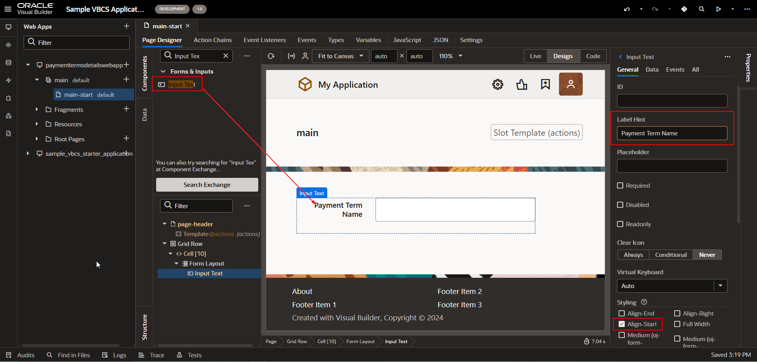Enable the Required checkbox
The width and height of the screenshot is (757, 362).
(x=620, y=186)
